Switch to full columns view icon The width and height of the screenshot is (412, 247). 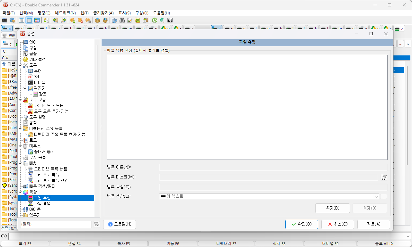pyautogui.click(x=29, y=20)
